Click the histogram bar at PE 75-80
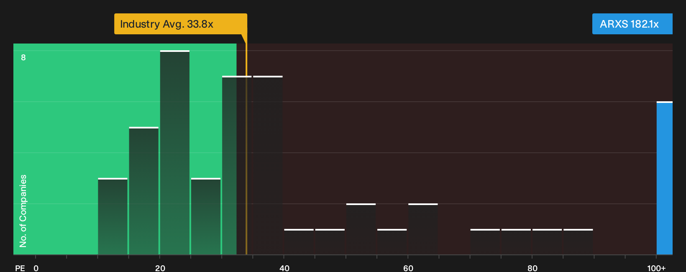Image resolution: width=686 pixels, height=272 pixels. [x=516, y=242]
